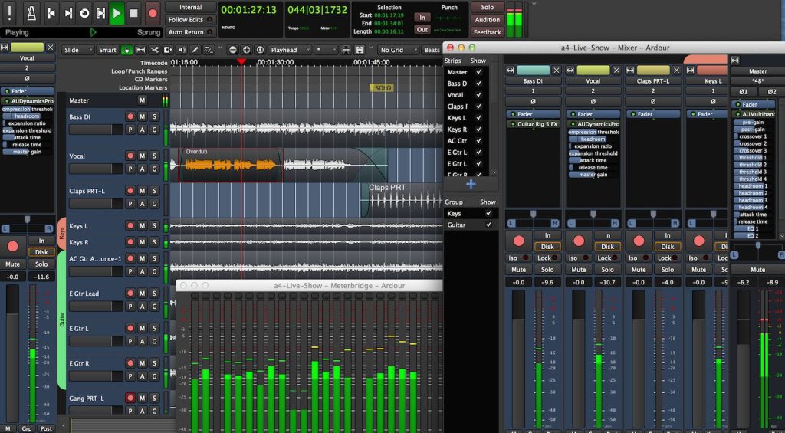Open the No Grid snap dropdown
This screenshot has height=433, width=785.
pos(399,50)
